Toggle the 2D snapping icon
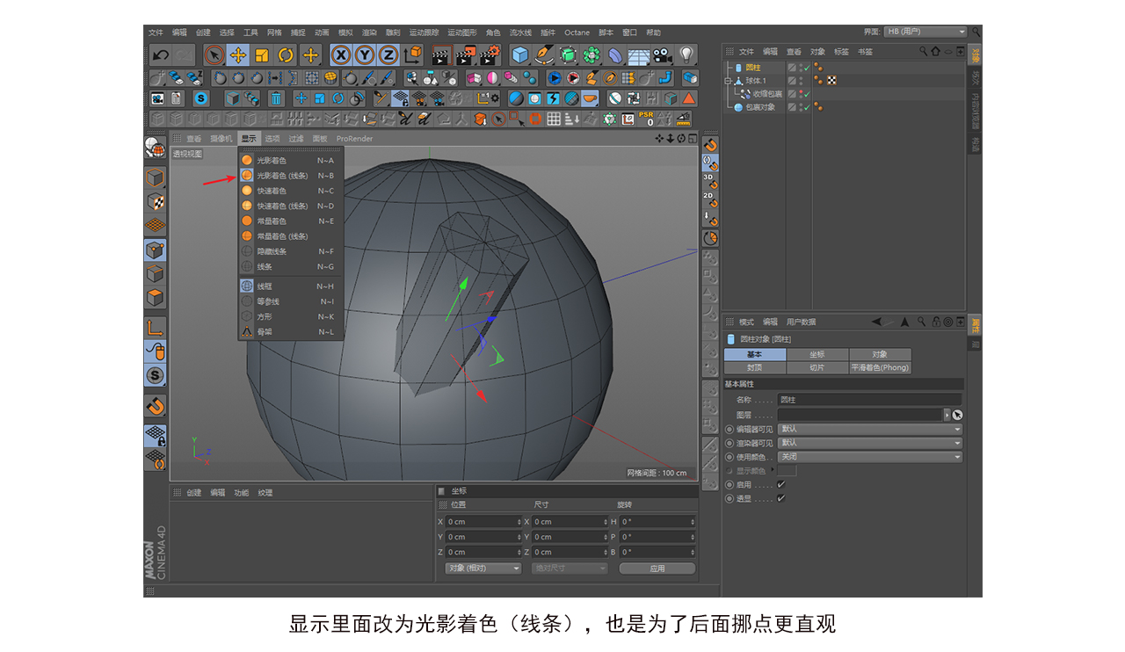 point(710,200)
